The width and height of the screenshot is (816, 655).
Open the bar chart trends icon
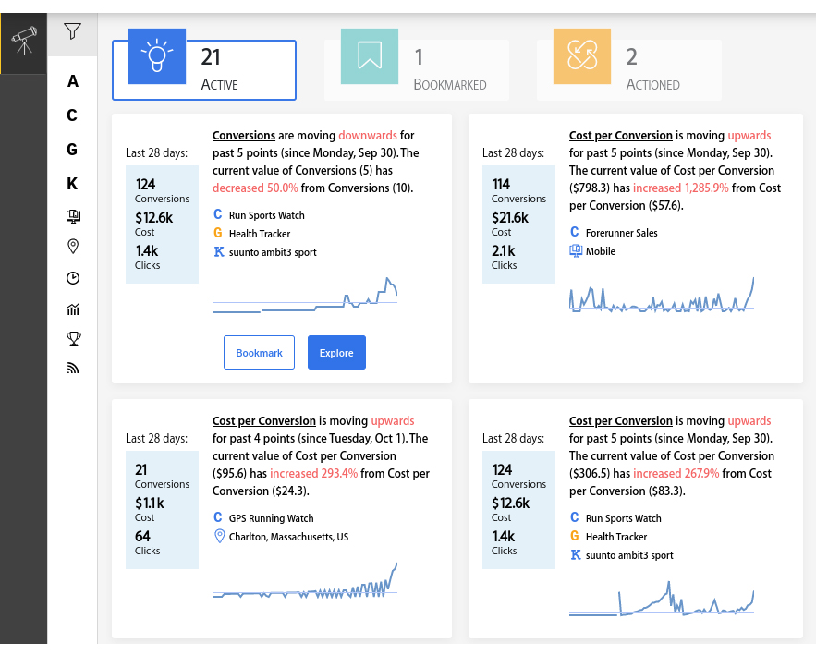73,309
